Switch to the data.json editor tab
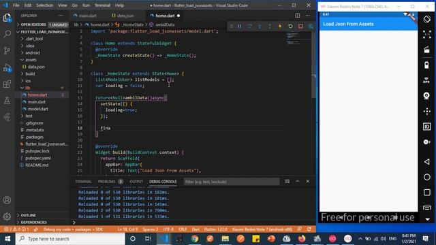 tap(125, 16)
